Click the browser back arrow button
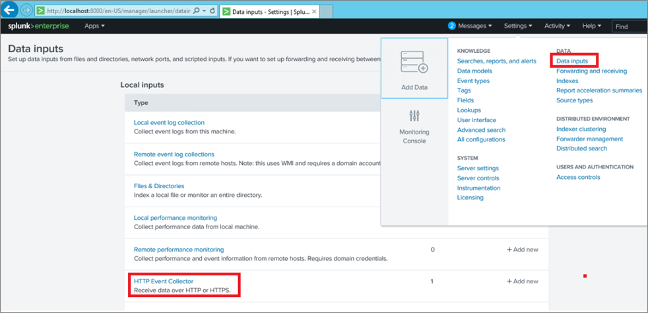 pos(9,9)
